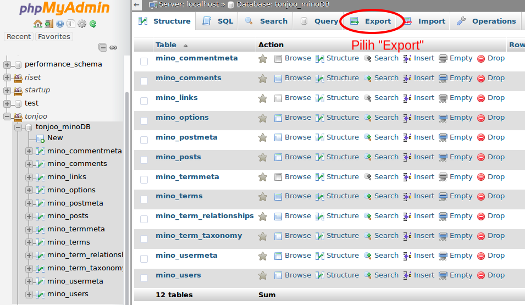Check the mino_links row checkbox

click(x=144, y=101)
